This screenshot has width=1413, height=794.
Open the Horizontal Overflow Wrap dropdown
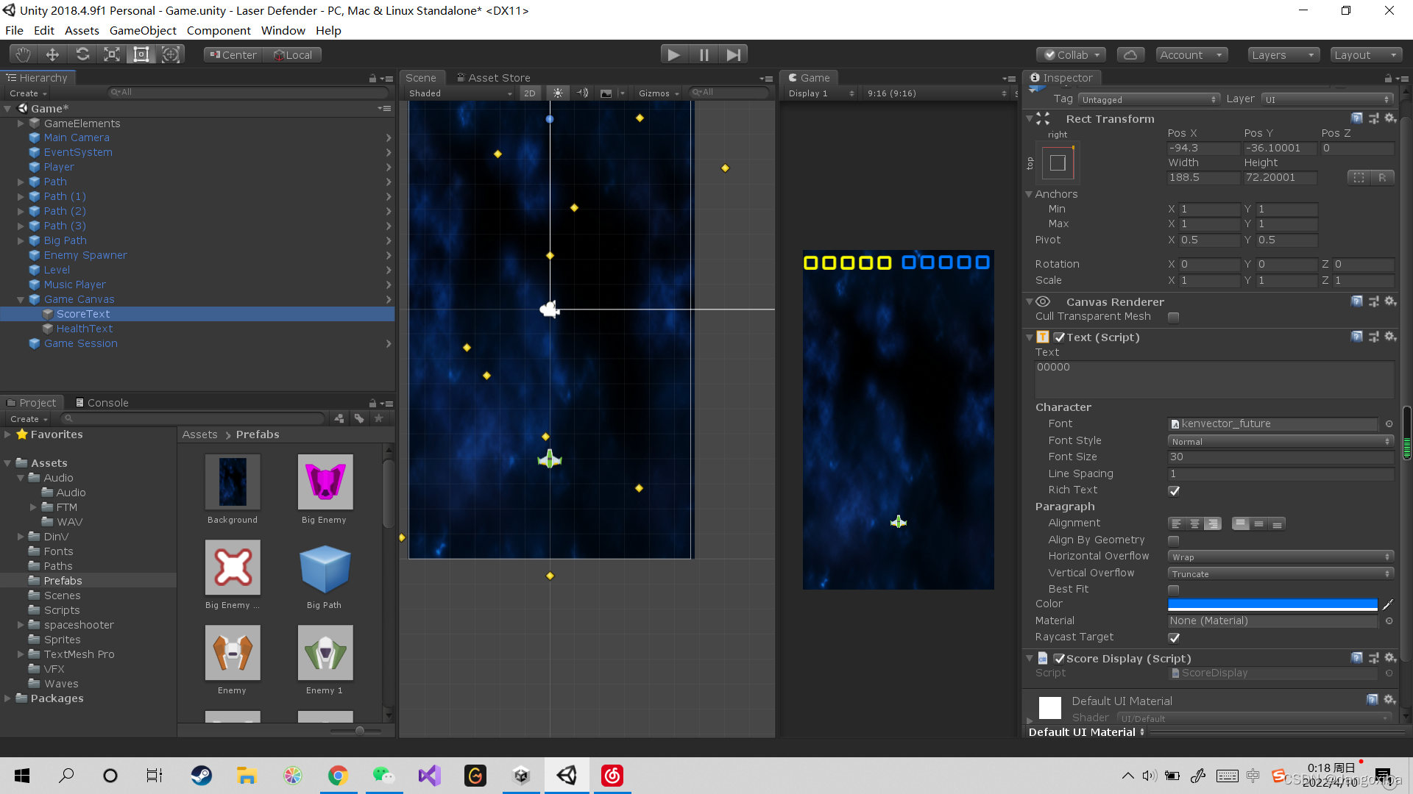tap(1280, 557)
